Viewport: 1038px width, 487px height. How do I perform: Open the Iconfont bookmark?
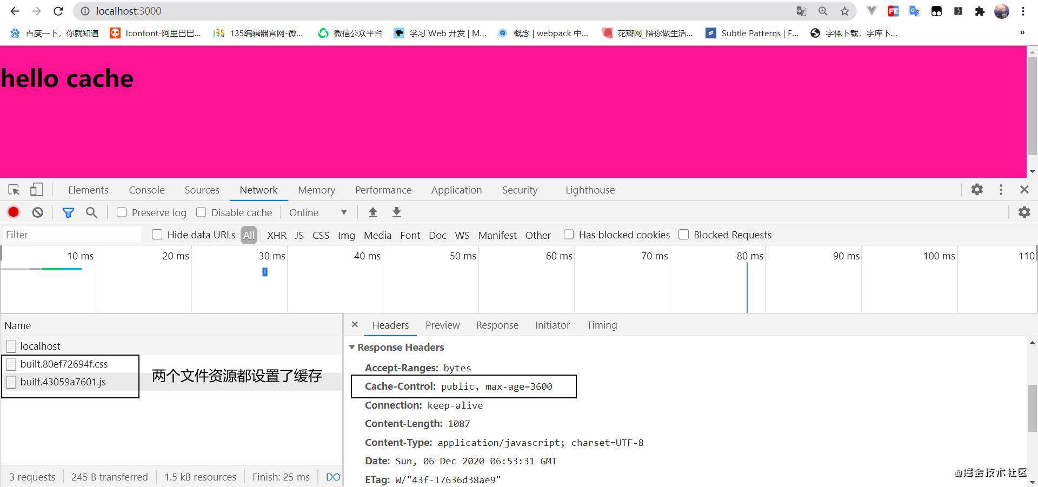point(155,33)
